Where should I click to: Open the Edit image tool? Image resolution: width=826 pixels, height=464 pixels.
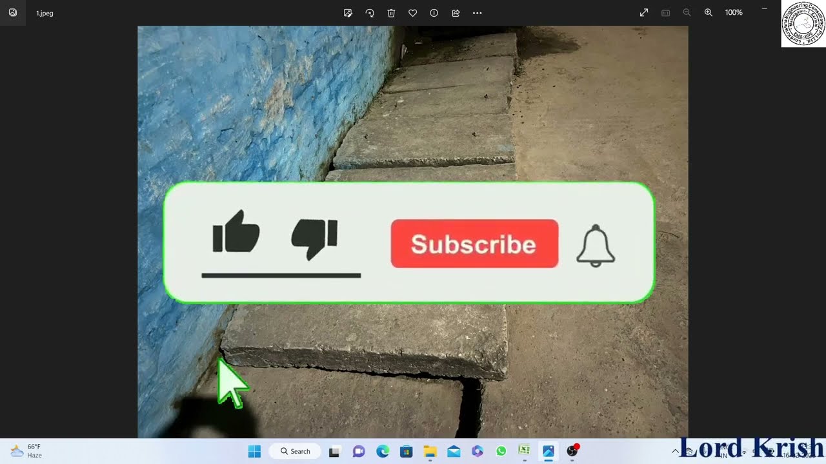point(348,13)
